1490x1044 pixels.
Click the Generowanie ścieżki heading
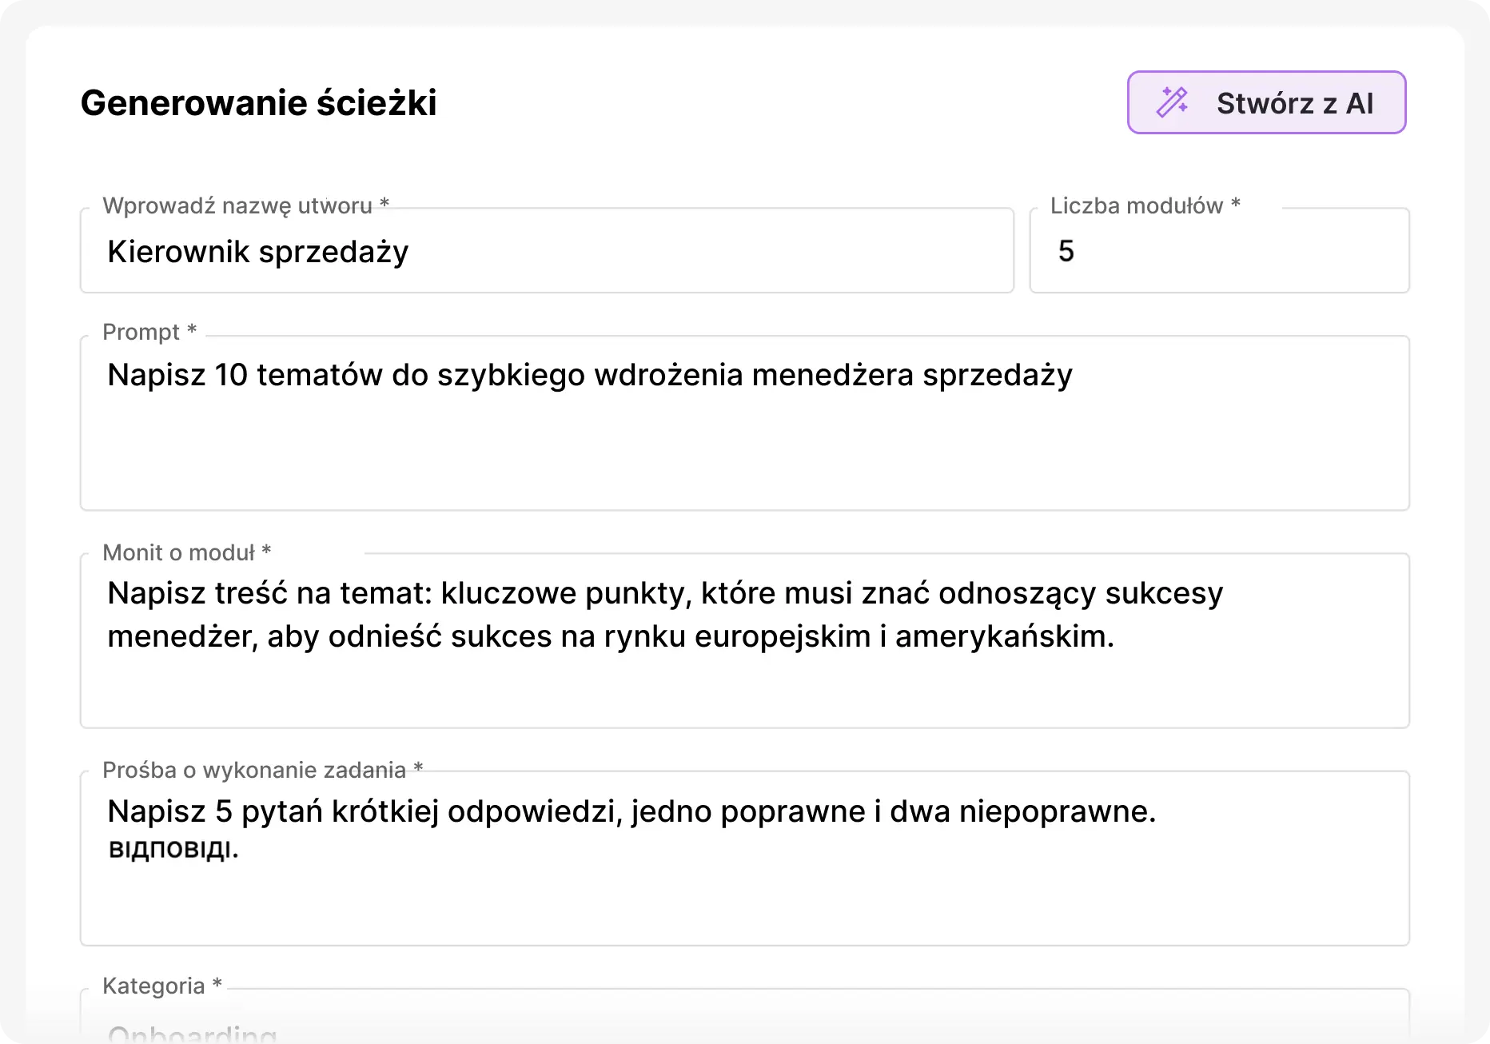tap(258, 103)
